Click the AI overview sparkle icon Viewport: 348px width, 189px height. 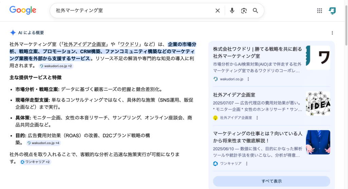[13, 33]
